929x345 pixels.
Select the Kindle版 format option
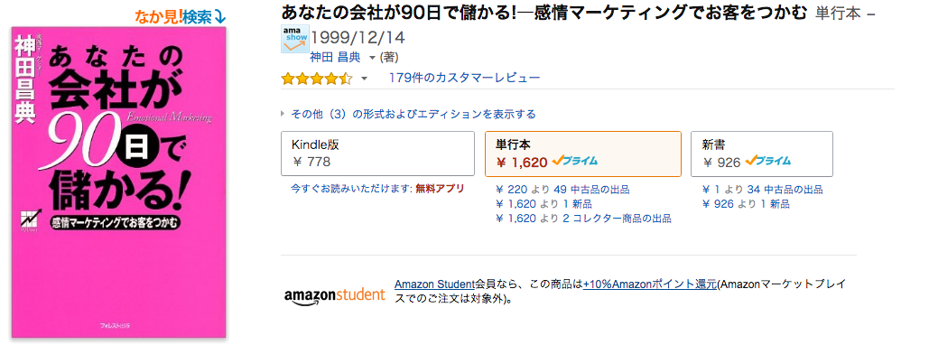pos(377,154)
